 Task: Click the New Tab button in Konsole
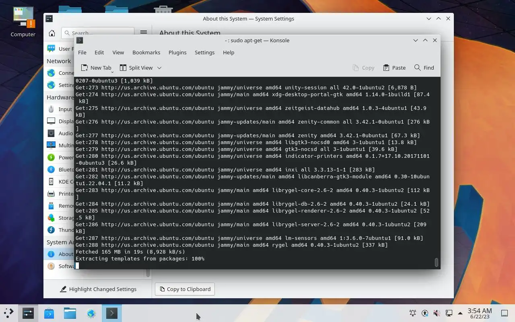[96, 68]
